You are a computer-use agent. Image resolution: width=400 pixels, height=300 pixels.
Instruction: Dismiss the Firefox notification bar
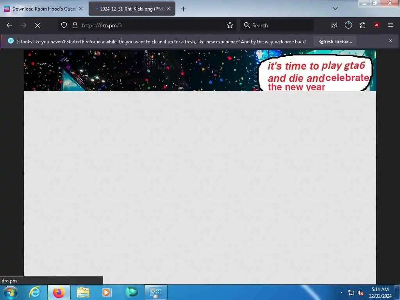[391, 41]
